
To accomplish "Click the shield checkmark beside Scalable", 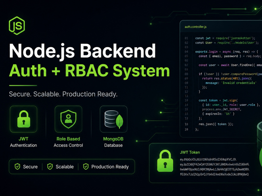I will [x=50, y=166].
